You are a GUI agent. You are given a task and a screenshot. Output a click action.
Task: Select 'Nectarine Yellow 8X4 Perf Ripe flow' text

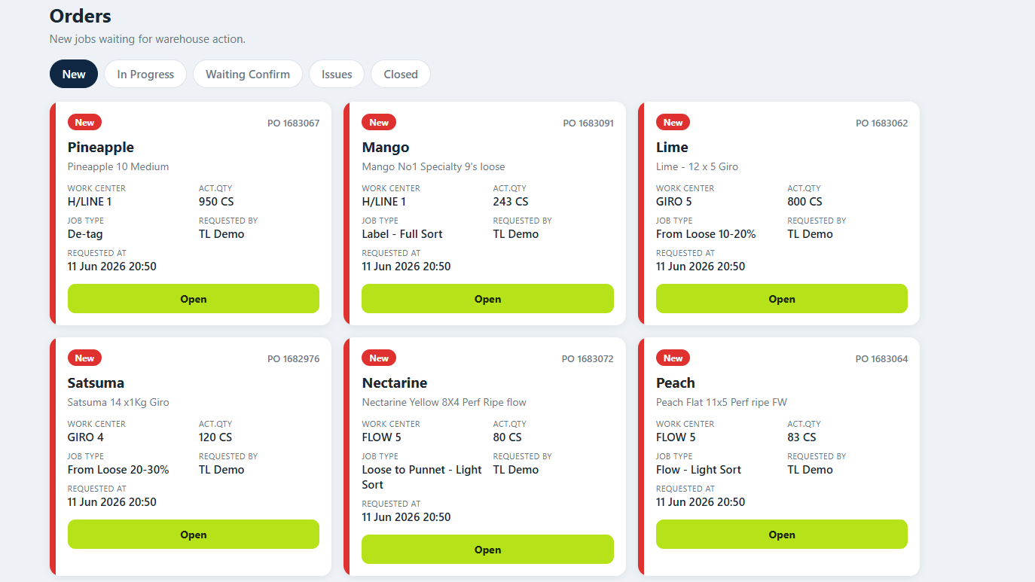coord(444,402)
